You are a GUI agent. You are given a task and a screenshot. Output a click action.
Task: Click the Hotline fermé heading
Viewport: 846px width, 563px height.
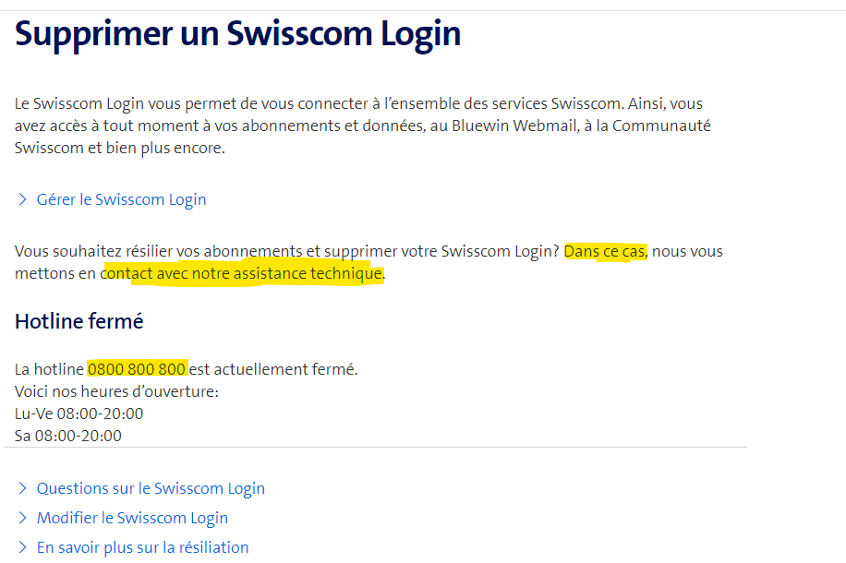[79, 321]
